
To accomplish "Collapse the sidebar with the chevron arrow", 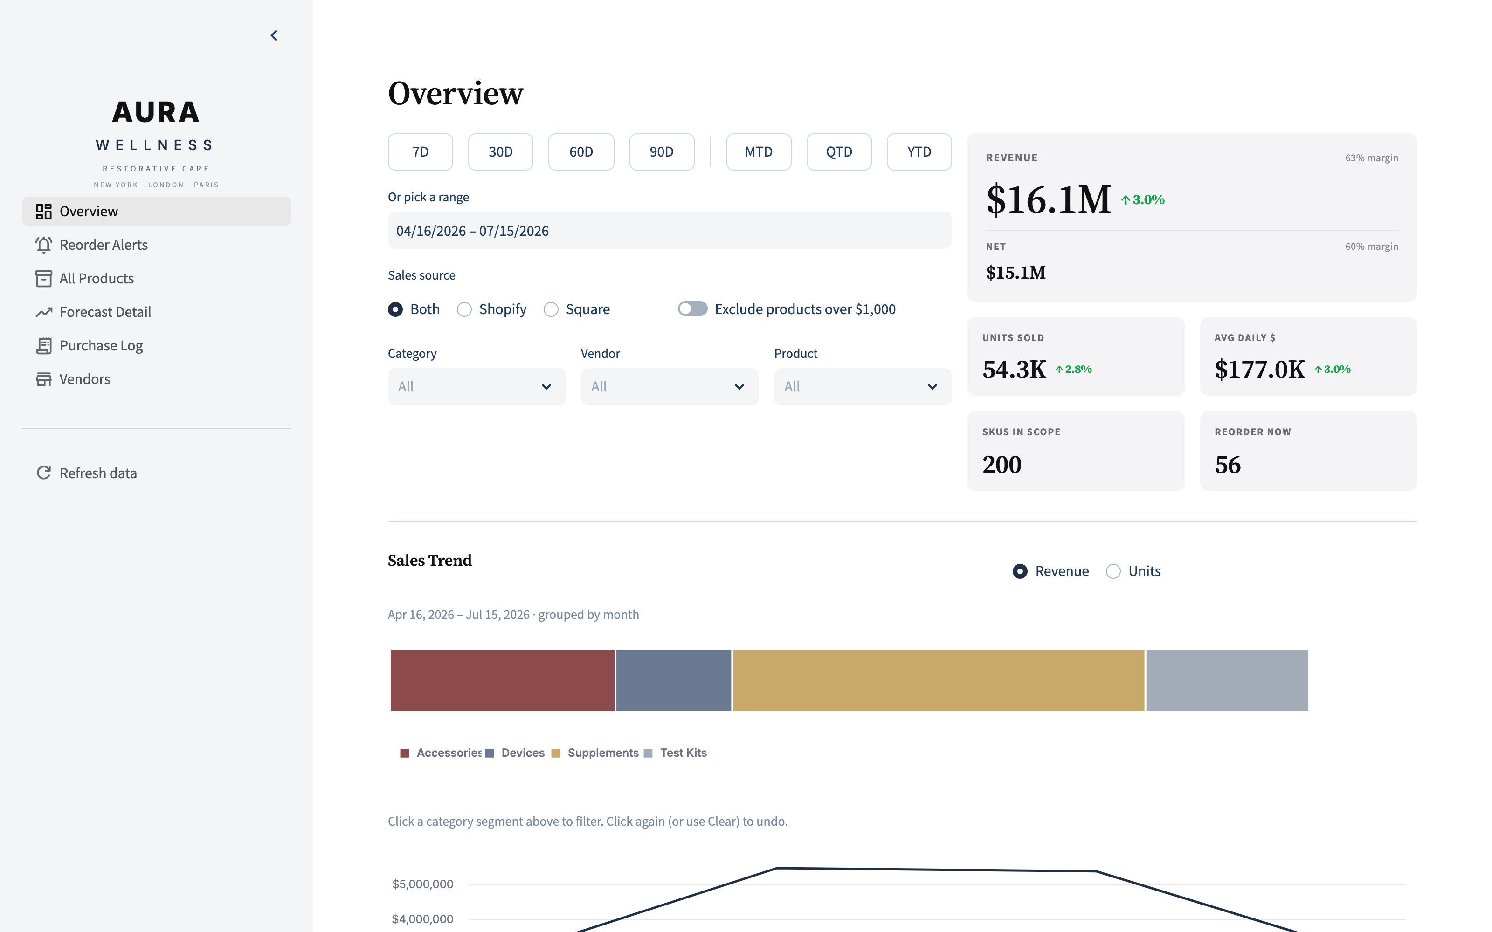I will [x=274, y=36].
